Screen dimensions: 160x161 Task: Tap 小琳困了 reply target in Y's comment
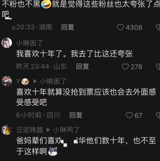click(53, 81)
